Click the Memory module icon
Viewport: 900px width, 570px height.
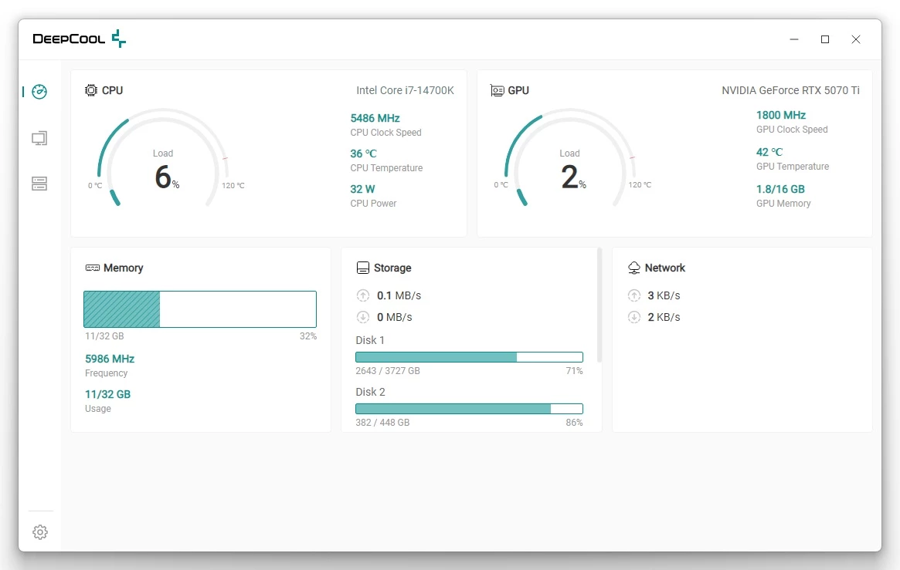point(93,268)
